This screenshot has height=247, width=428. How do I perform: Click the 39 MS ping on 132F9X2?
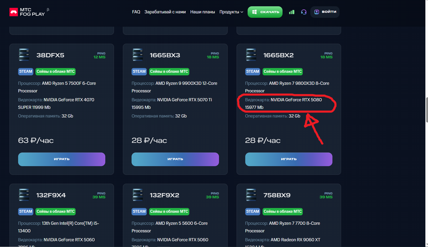click(x=212, y=197)
